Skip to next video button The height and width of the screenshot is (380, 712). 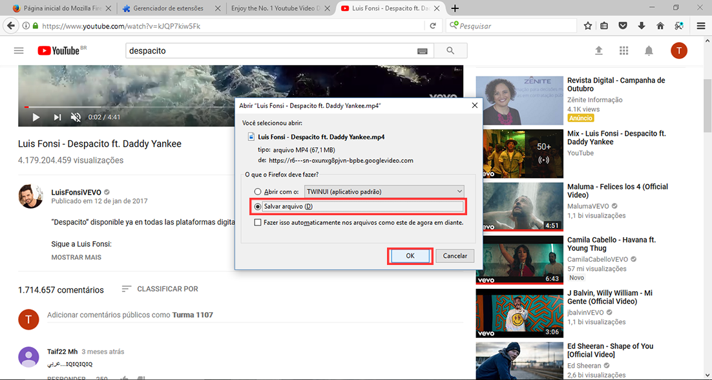pyautogui.click(x=58, y=118)
